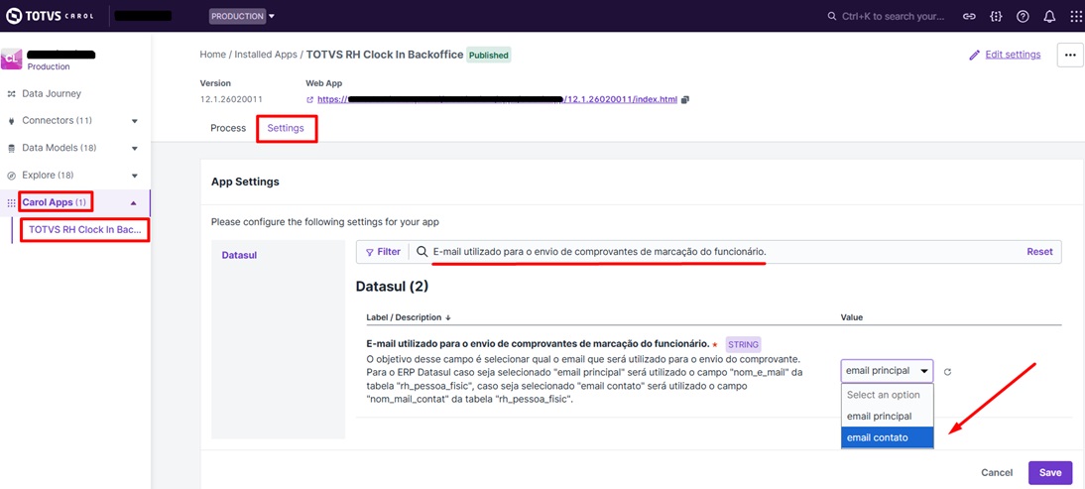Screen dimensions: 1085x489
Task: Open the PRODUCTION environment dropdown
Action: click(242, 16)
